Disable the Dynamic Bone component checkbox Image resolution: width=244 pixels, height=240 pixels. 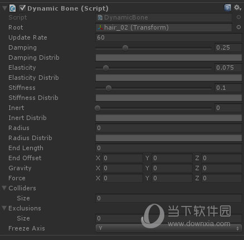pyautogui.click(x=22, y=8)
